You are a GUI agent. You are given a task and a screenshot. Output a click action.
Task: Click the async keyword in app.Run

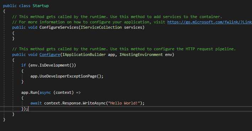pyautogui.click(x=45, y=92)
